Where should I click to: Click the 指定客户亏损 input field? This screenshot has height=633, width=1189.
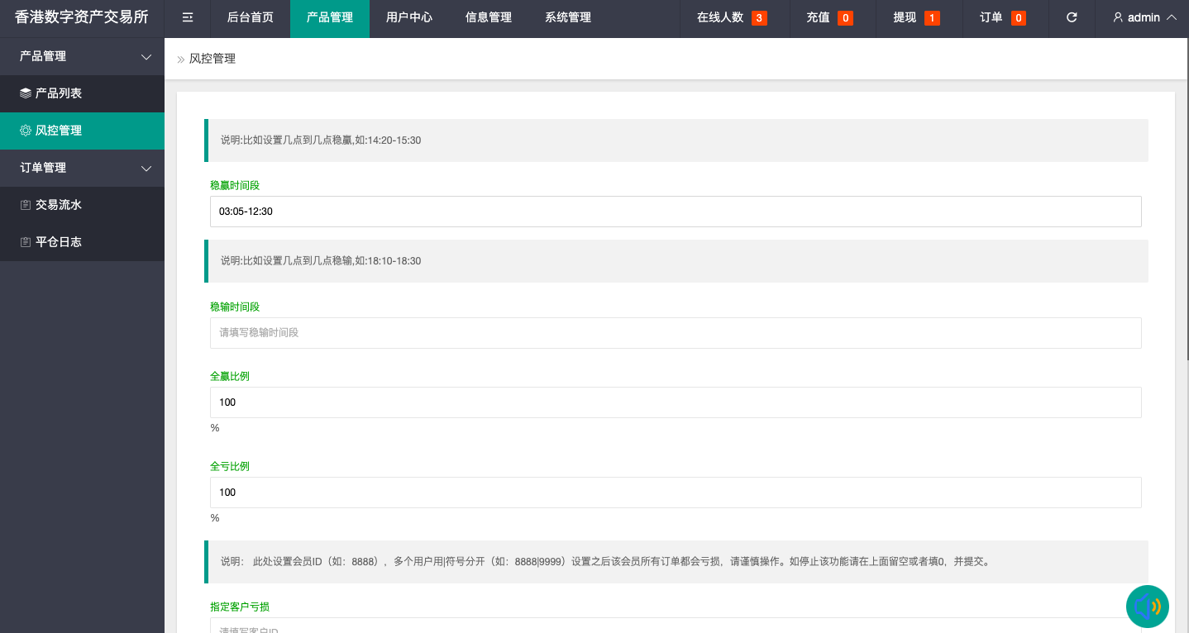675,630
